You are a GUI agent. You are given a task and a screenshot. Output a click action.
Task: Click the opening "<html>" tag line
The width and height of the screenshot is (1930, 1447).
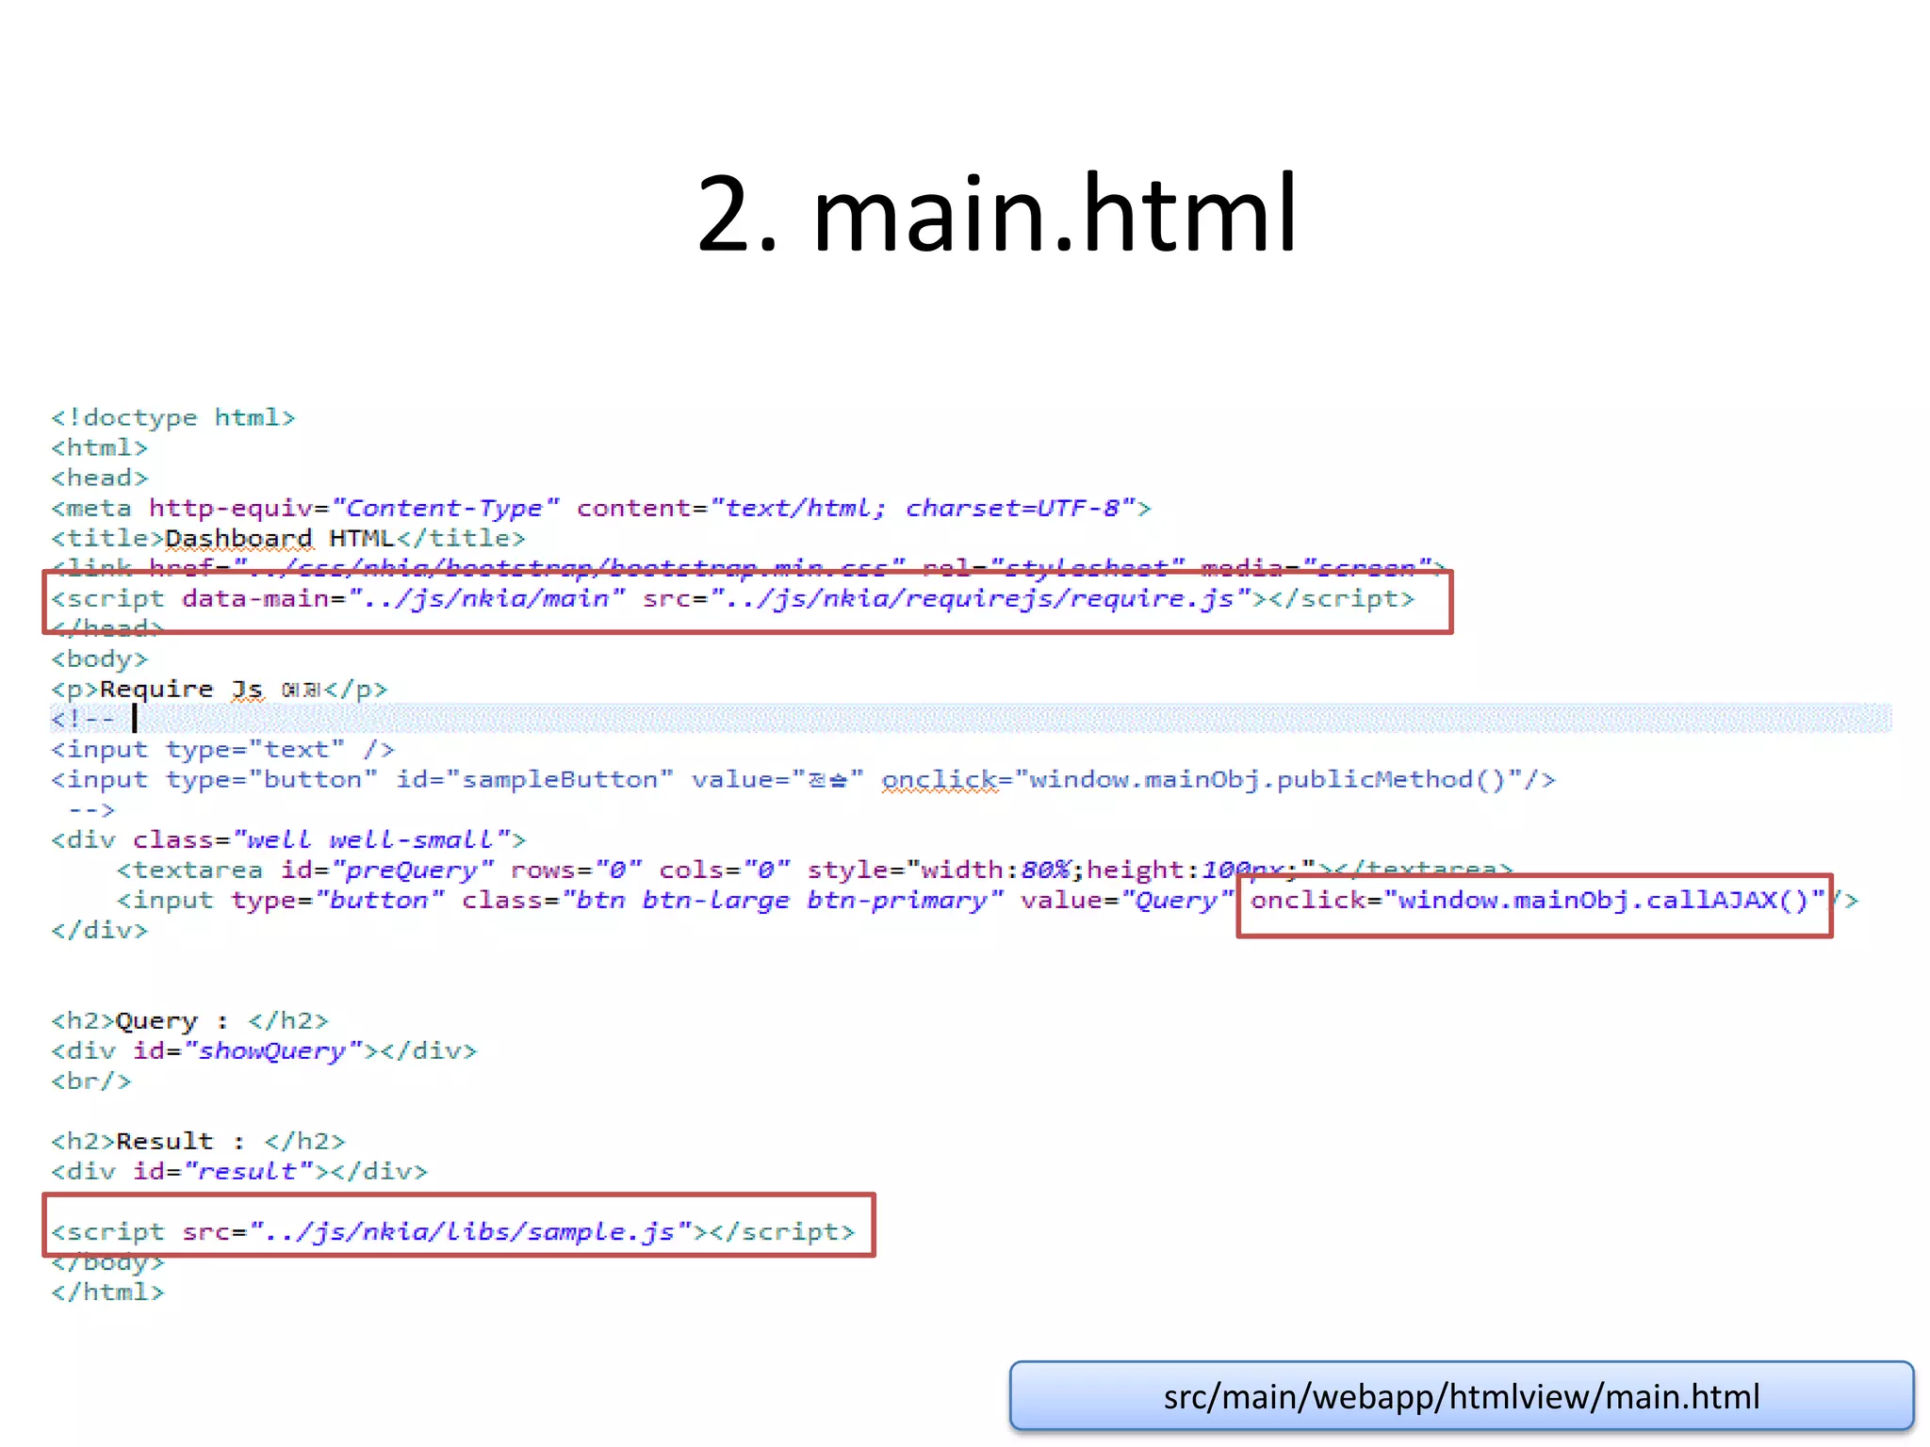(100, 447)
